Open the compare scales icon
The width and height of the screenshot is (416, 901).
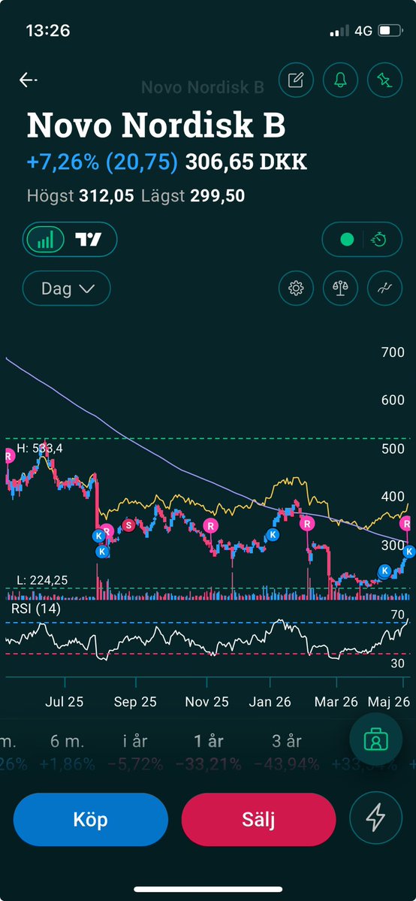340,288
